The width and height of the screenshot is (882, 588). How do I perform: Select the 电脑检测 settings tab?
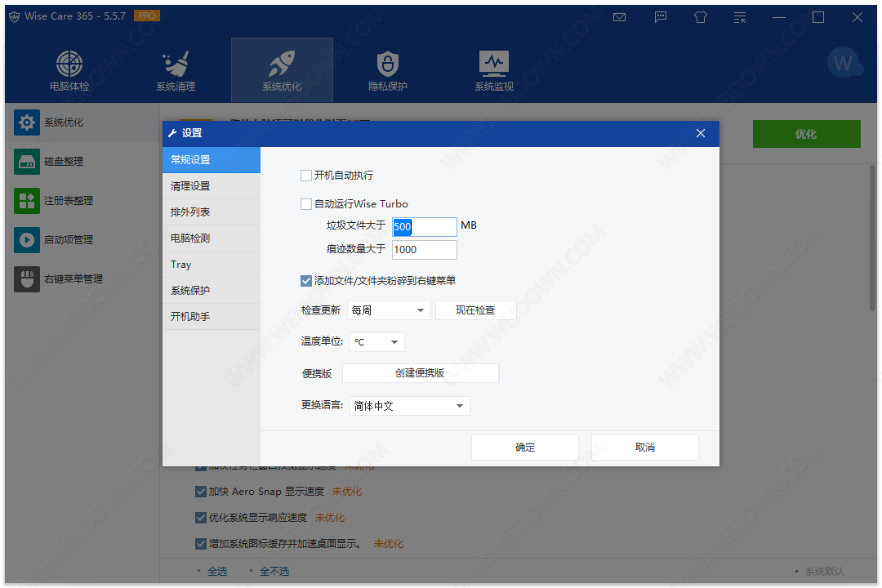coord(211,238)
